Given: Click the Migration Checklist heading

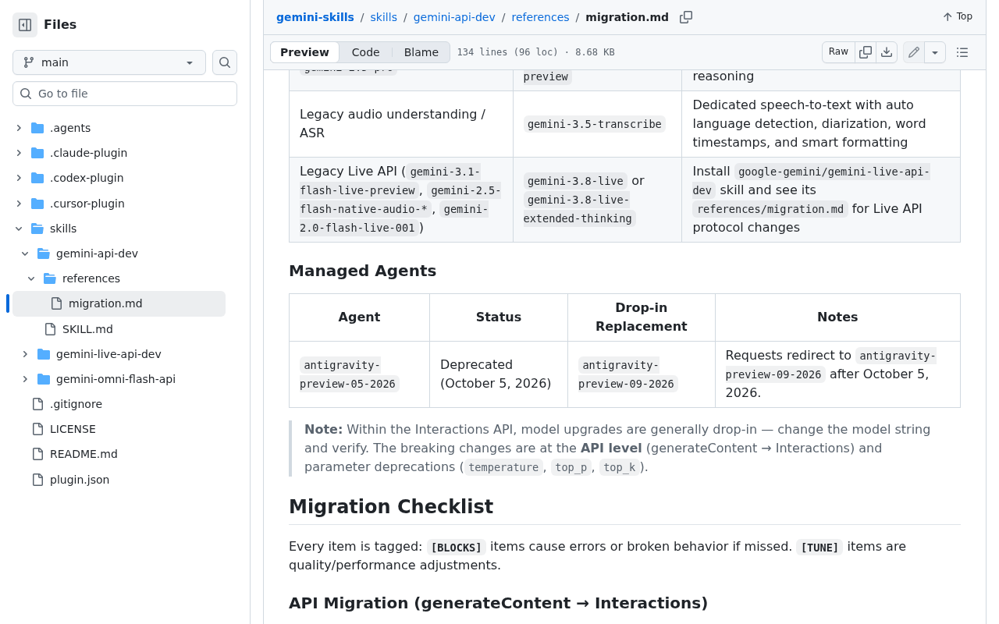Looking at the screenshot, I should [391, 506].
